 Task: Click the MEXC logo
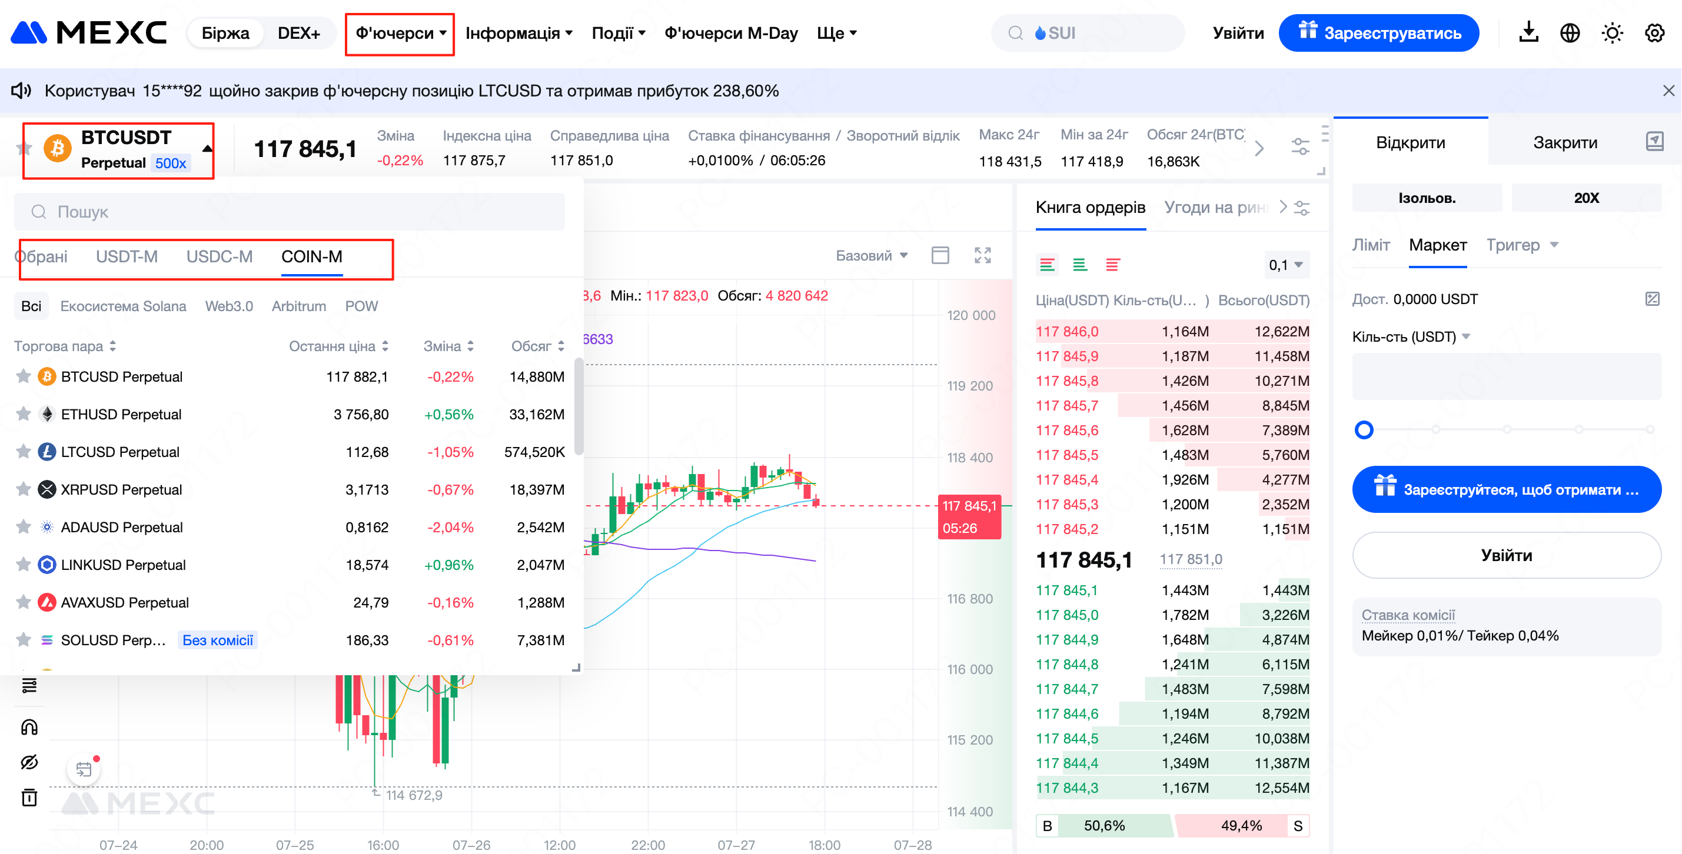coord(89,32)
